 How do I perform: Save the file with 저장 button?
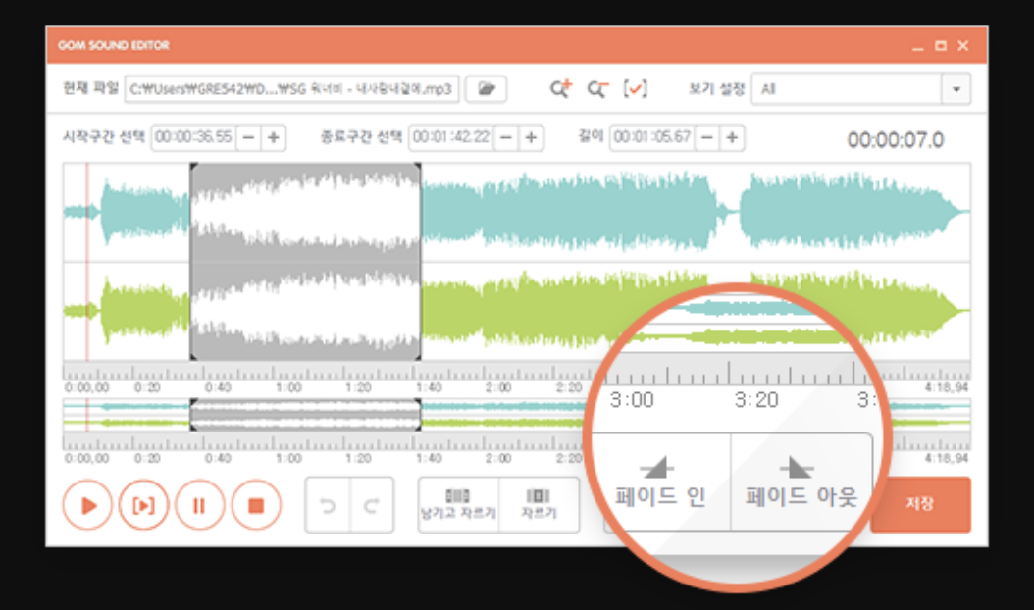(920, 503)
